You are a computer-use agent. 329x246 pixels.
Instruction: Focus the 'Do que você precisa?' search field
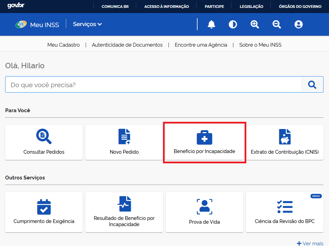153,85
